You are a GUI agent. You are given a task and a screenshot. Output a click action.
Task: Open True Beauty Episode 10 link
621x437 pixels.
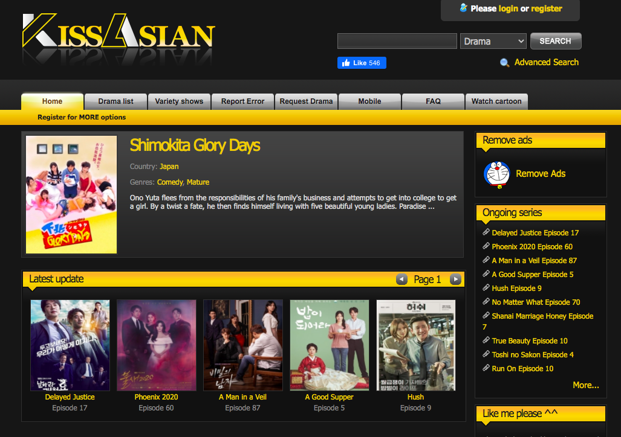point(529,341)
